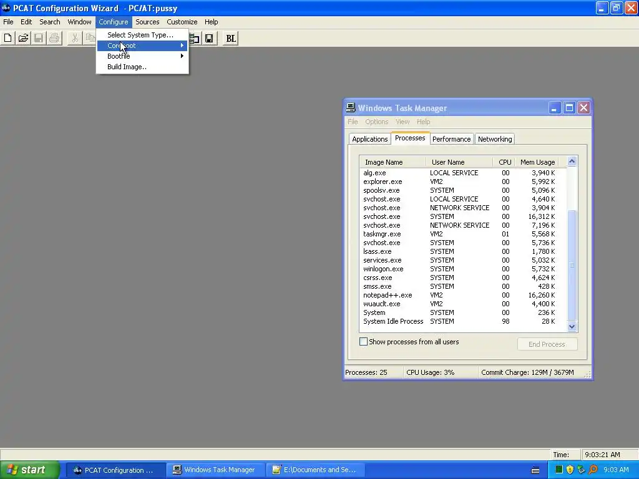Select the services.exe process row
639x479 pixels.
point(463,260)
